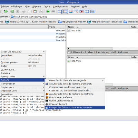
Task: Expand the Aperçu avec submenu
Action: pos(23,77)
